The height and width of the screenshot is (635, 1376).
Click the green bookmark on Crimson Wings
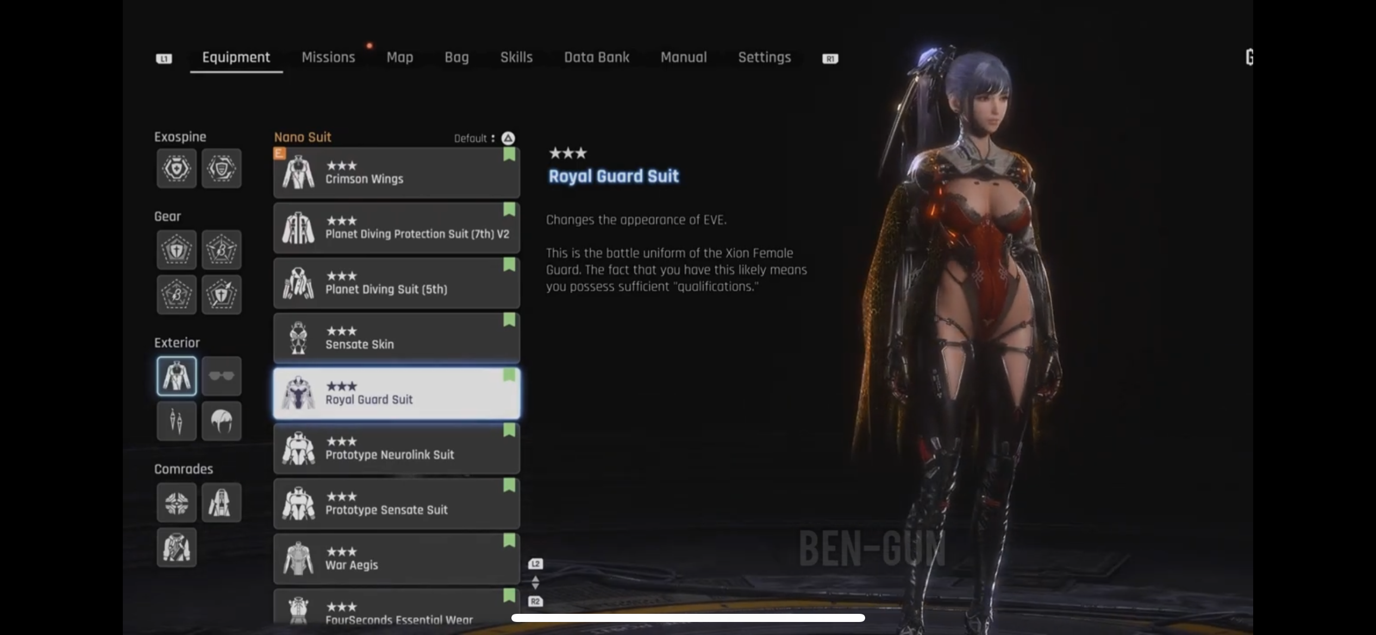click(x=509, y=154)
